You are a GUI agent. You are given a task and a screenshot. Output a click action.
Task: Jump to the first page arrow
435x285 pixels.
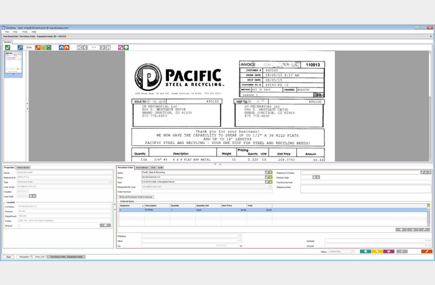point(80,47)
